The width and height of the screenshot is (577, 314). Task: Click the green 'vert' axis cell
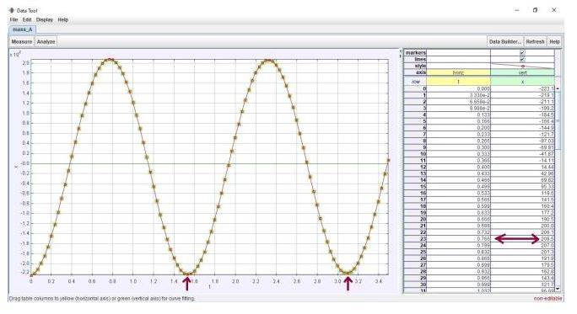(x=522, y=72)
